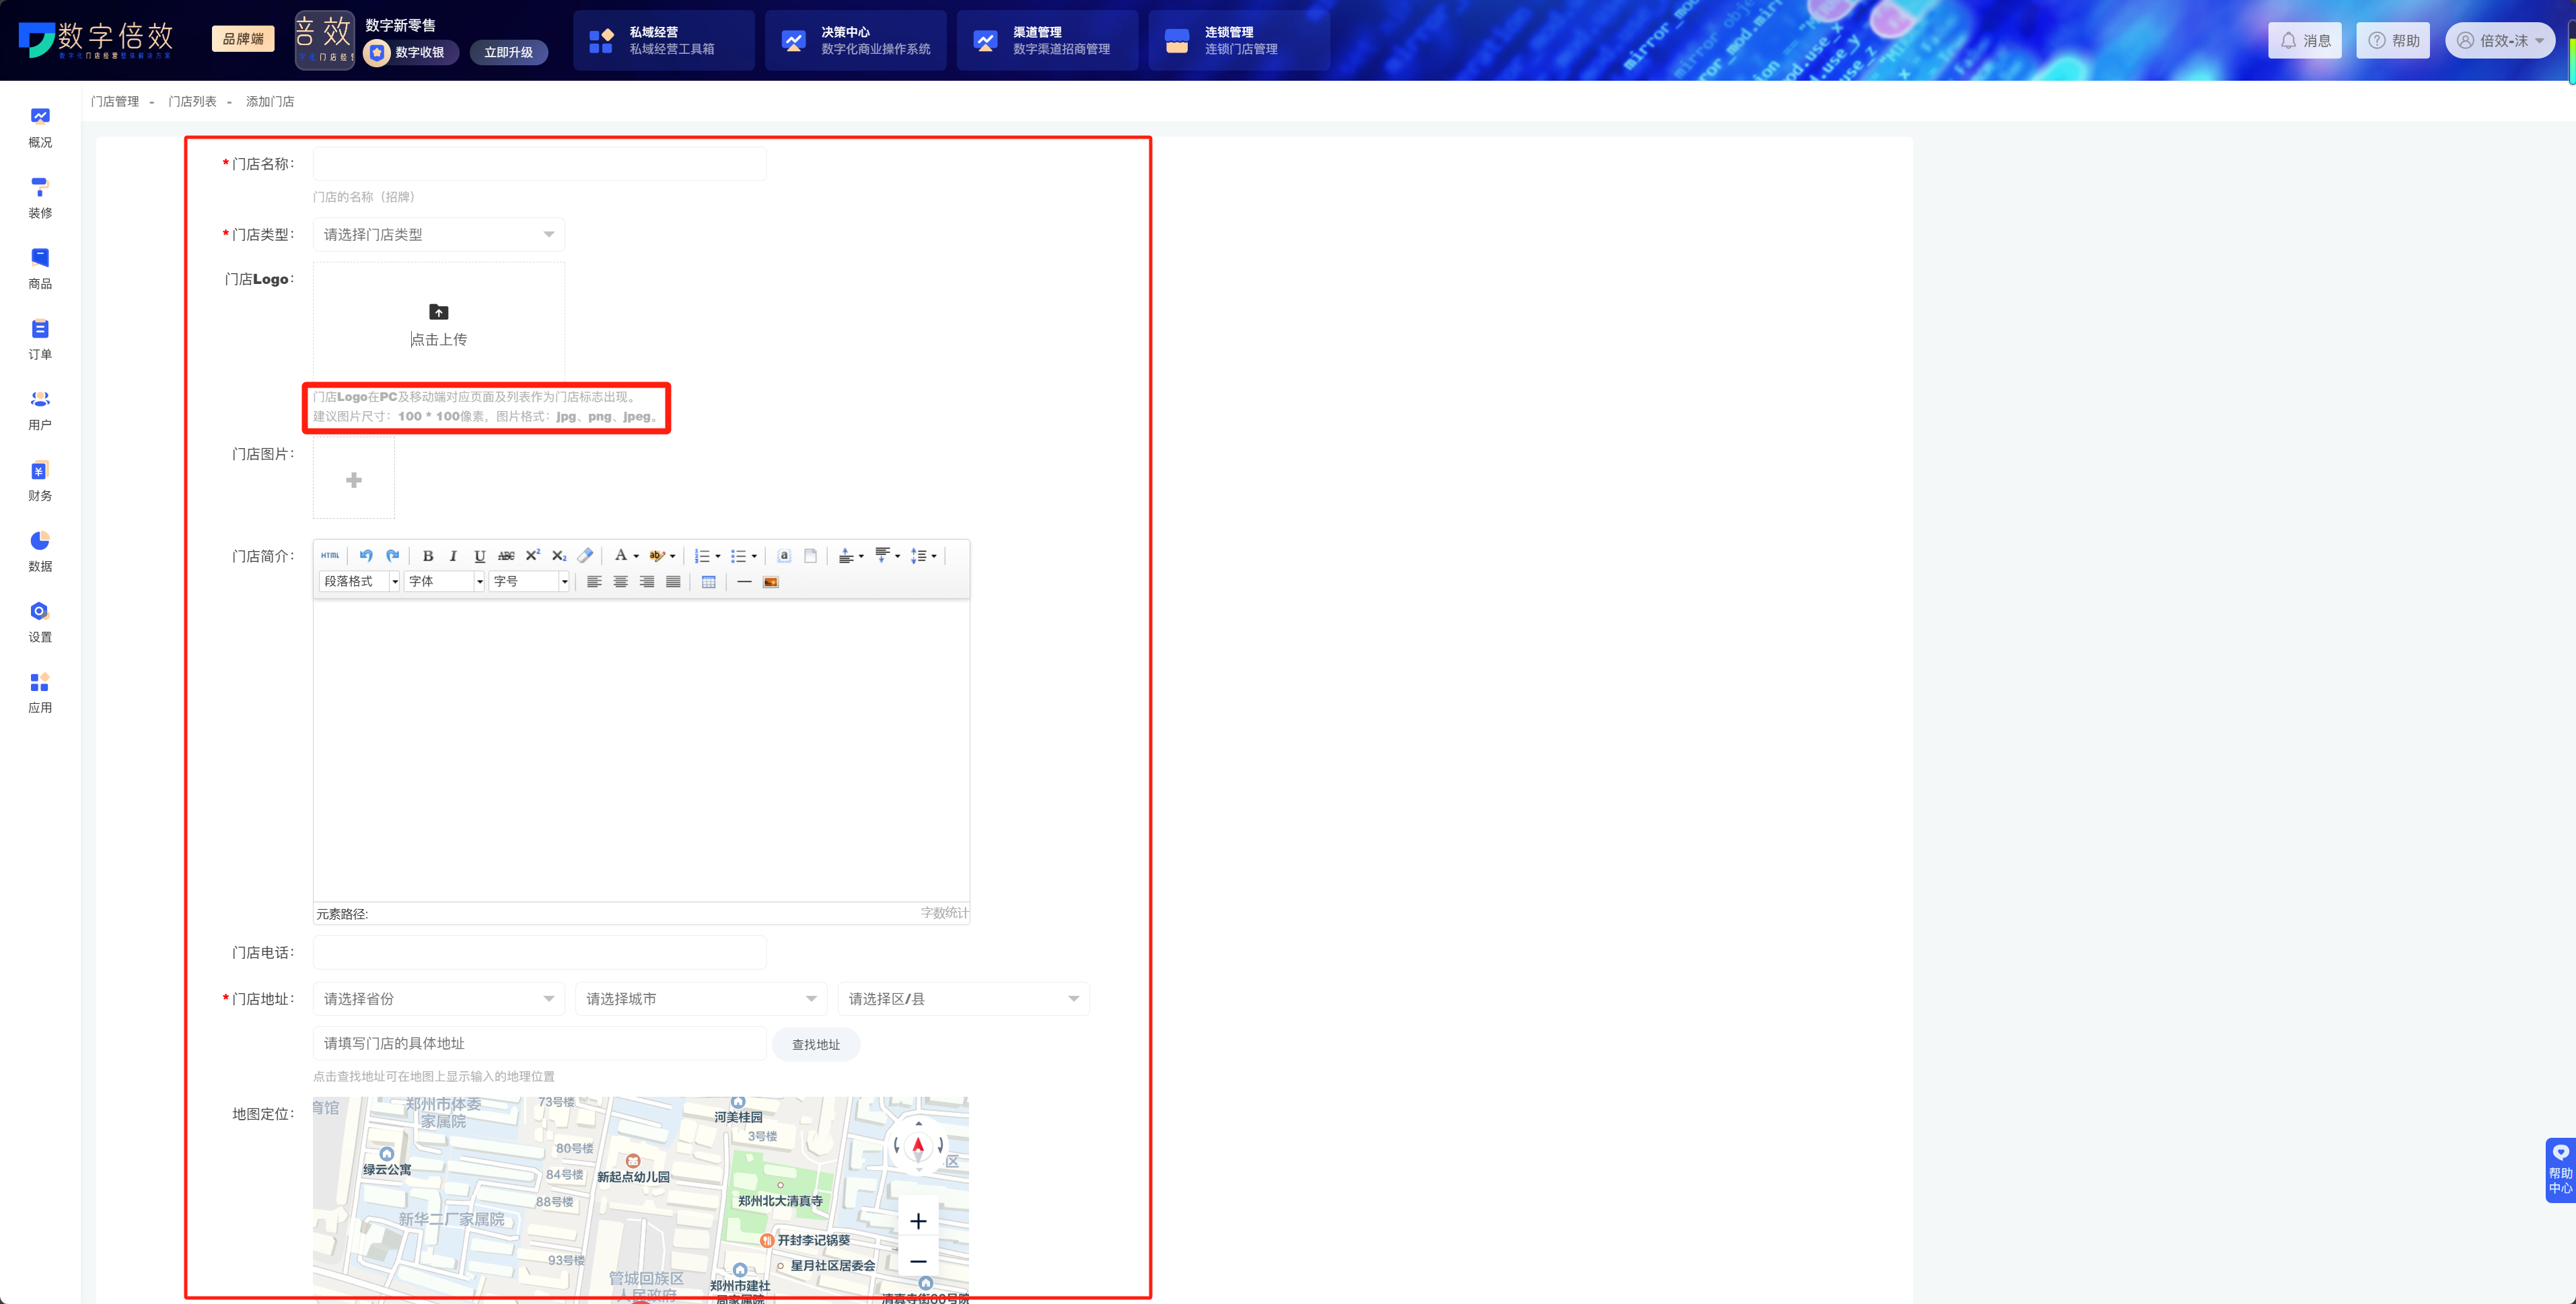Insert a table in the editor
The image size is (2576, 1304).
(709, 582)
